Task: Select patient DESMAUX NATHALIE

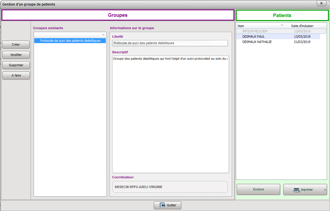Action: click(257, 42)
